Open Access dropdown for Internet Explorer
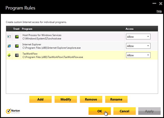Image resolution: width=164 pixels, height=118 pixels. coord(138,46)
